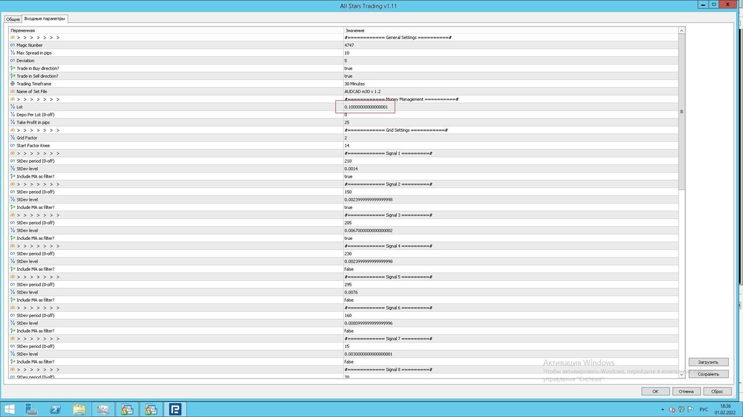Open the Trading Timeframe 30 Minutes value
Image resolution: width=743 pixels, height=417 pixels.
coord(354,84)
